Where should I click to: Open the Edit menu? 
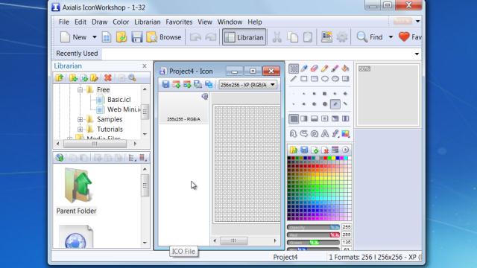[80, 22]
